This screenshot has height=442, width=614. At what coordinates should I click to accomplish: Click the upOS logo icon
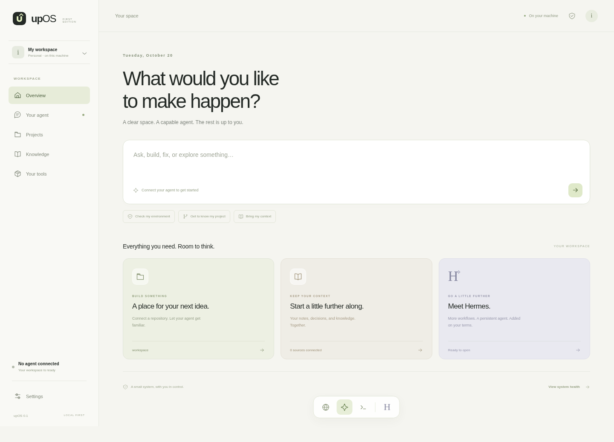19,18
